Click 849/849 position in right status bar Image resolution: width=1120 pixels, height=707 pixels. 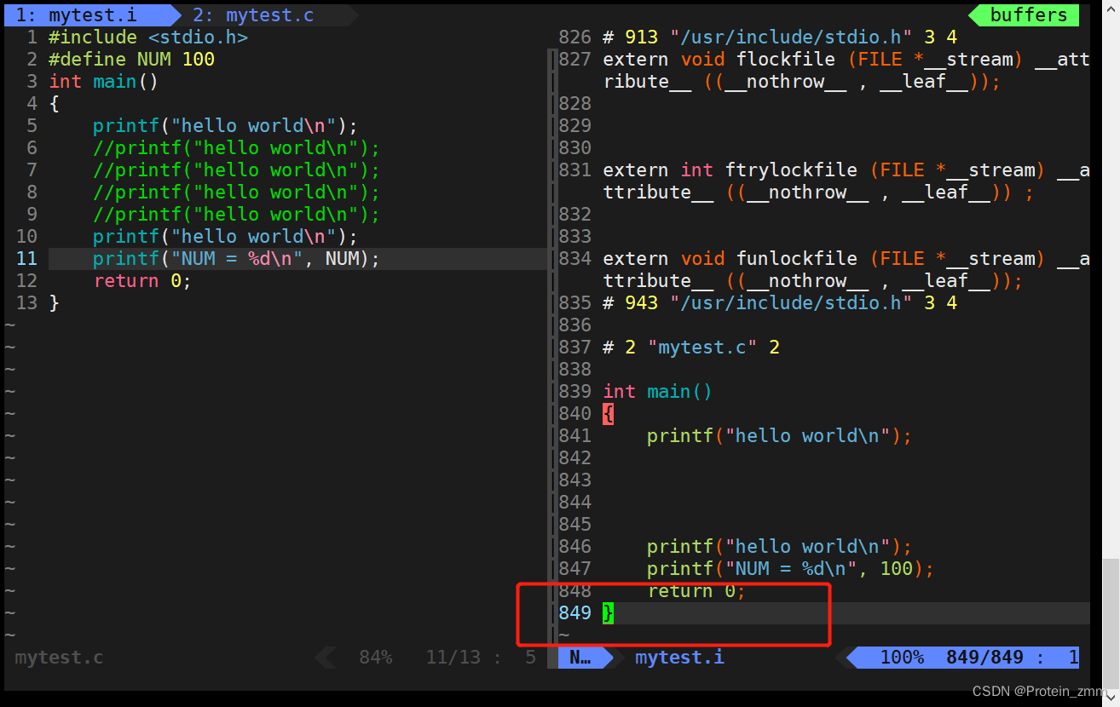click(x=984, y=658)
